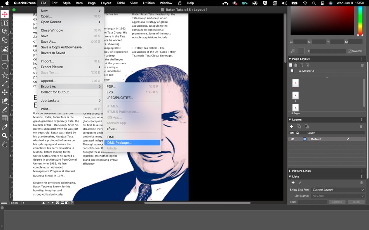Select page 2 thumbnail in Page Layout
The width and height of the screenshot is (369, 230).
click(296, 95)
